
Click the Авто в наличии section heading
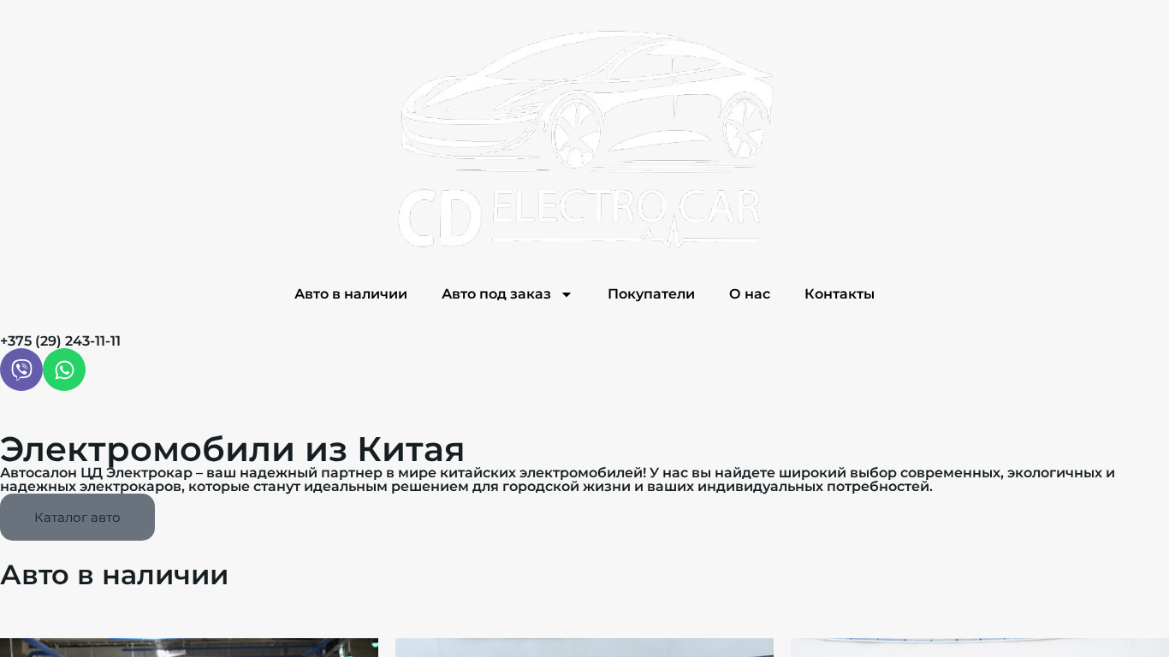pyautogui.click(x=114, y=575)
